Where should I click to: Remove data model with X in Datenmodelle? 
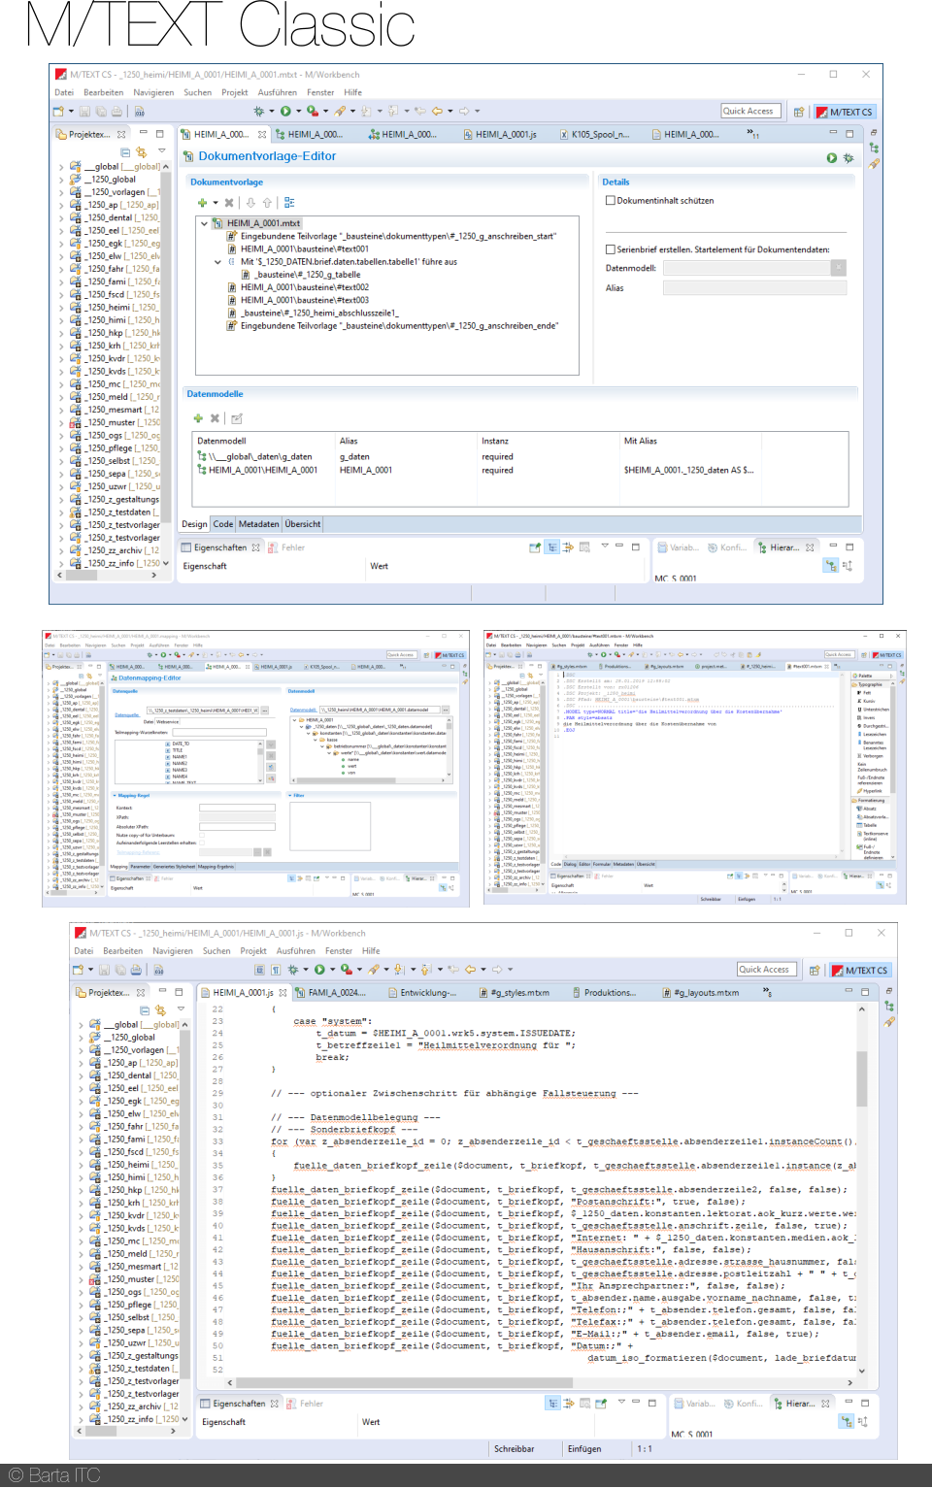pyautogui.click(x=216, y=418)
